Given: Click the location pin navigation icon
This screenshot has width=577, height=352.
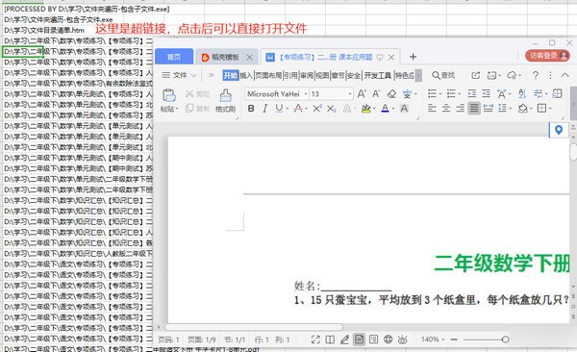Looking at the screenshot, I should pyautogui.click(x=559, y=130).
